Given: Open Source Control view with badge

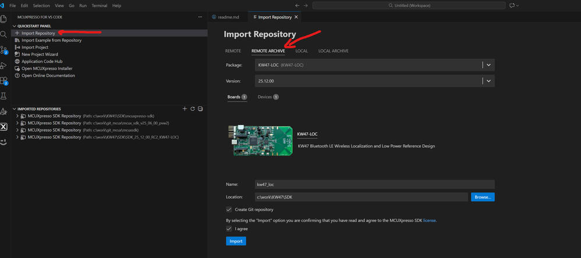Looking at the screenshot, I should point(4,50).
